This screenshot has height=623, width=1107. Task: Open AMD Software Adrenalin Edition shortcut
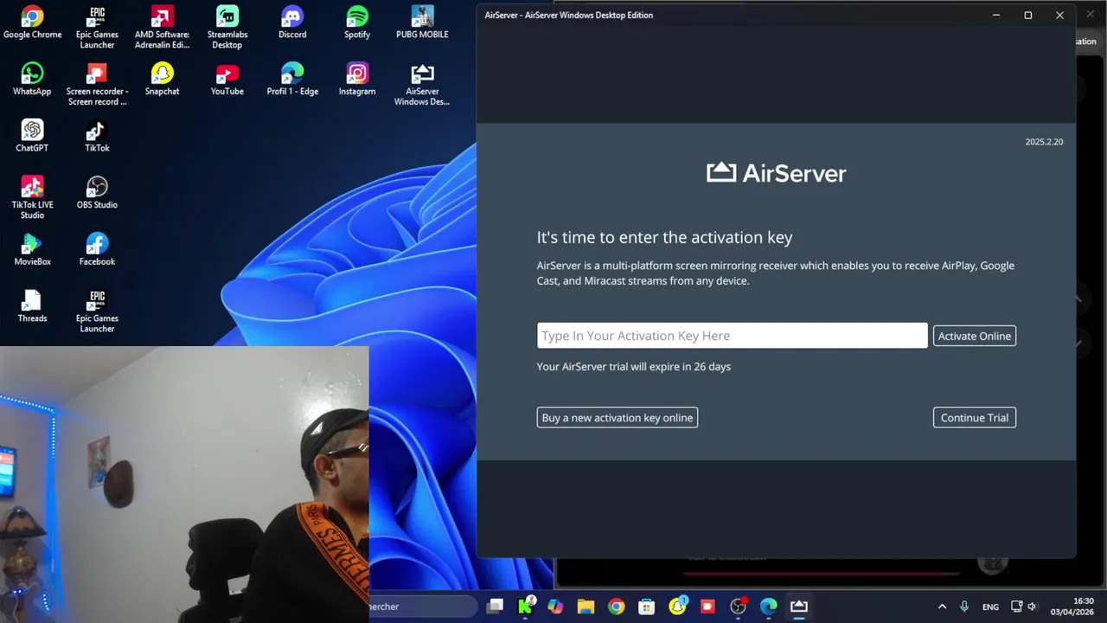[x=162, y=28]
